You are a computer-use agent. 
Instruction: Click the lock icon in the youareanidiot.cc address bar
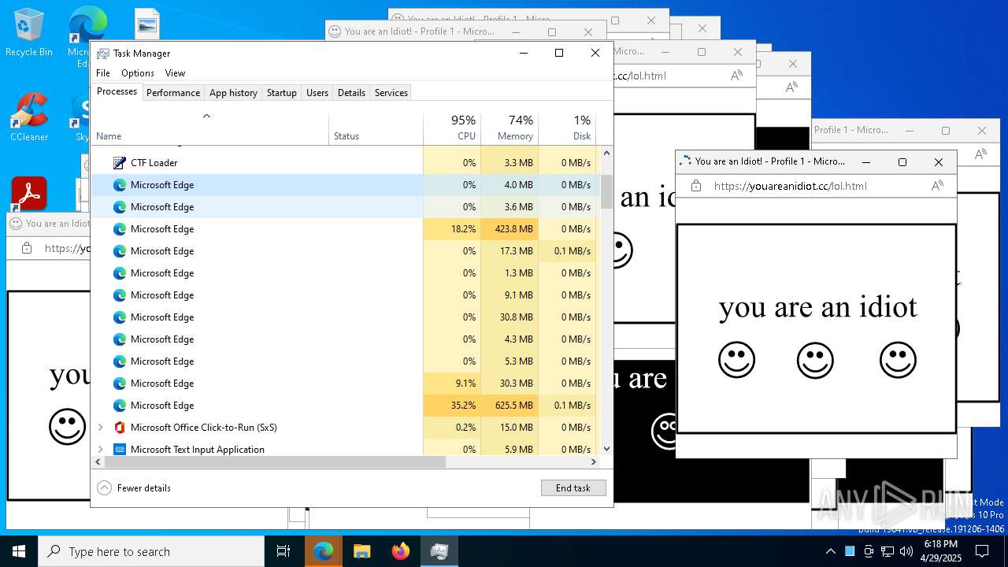695,186
